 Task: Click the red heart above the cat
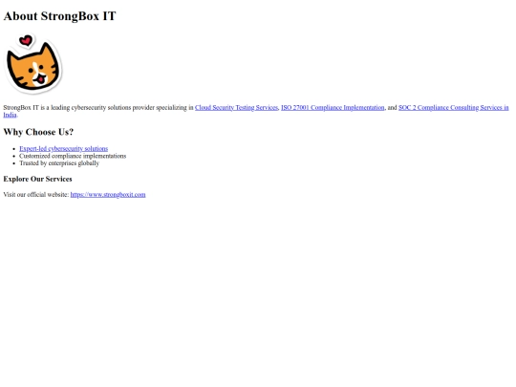pos(26,40)
